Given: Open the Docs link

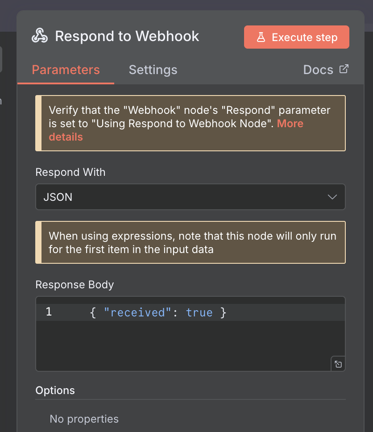Looking at the screenshot, I should 318,70.
